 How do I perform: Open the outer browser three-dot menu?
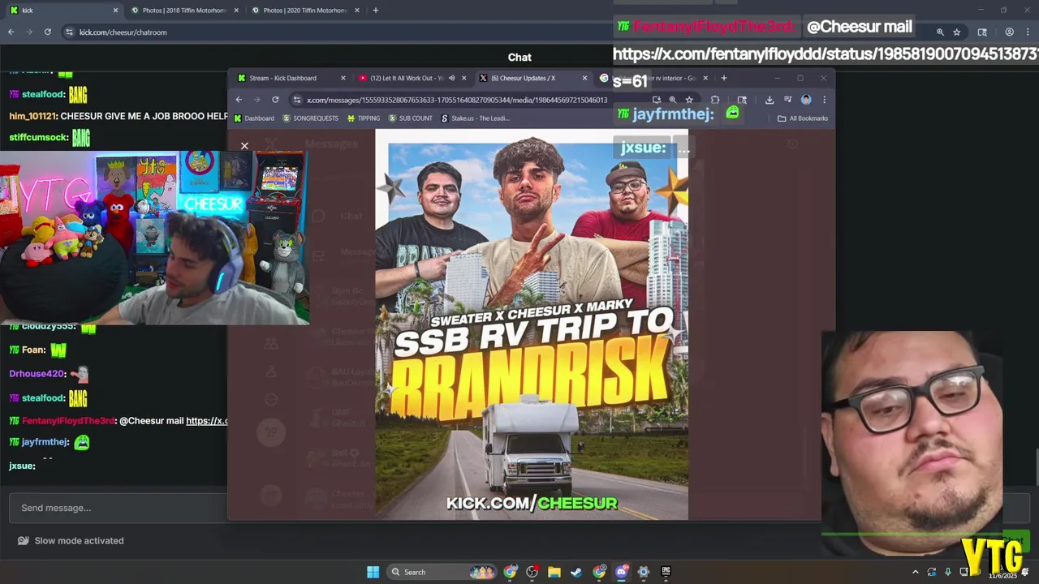[x=1028, y=32]
